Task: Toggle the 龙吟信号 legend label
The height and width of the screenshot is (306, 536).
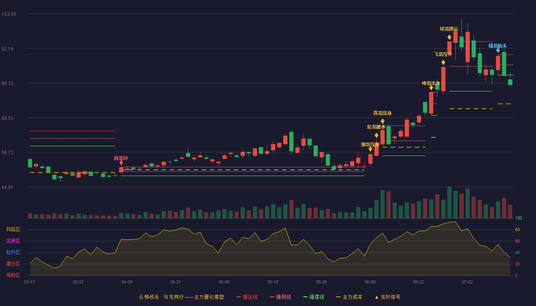Action: coord(391,297)
